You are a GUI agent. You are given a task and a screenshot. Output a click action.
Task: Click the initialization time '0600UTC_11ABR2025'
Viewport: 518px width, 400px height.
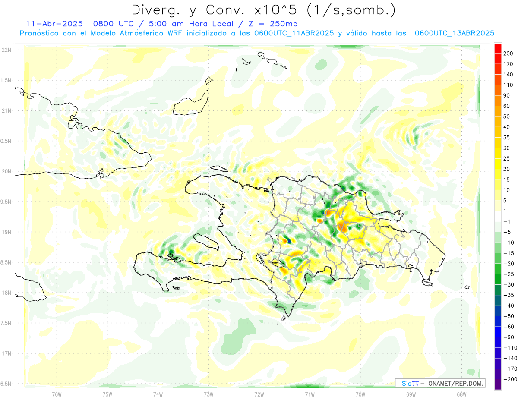[x=294, y=33]
